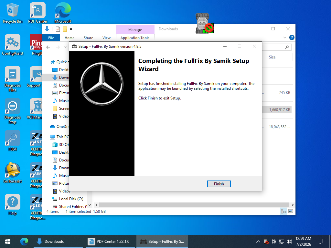This screenshot has height=248, width=331.
Task: Open Quick Access Toolbar customize dropdown
Action: click(x=71, y=29)
